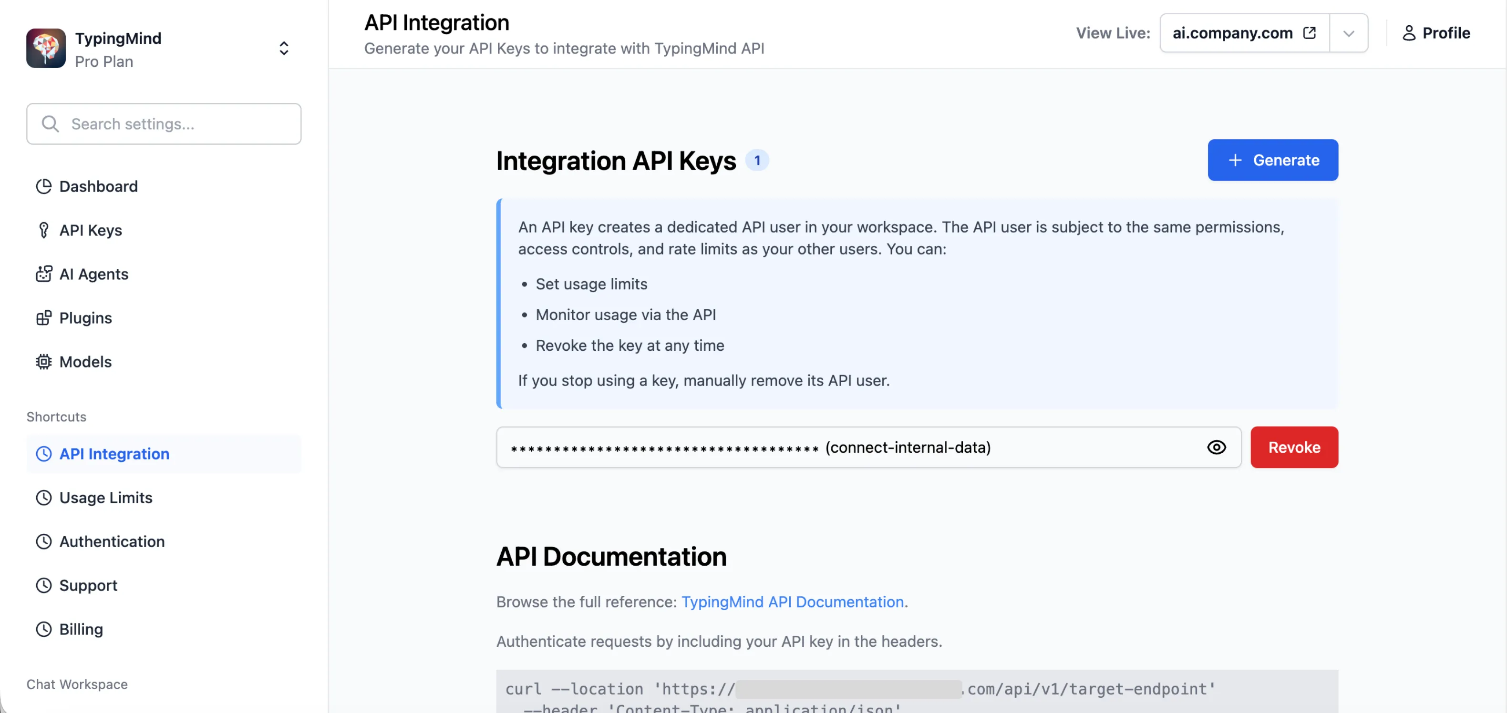
Task: Select the API Keys sidebar icon
Action: (x=44, y=230)
